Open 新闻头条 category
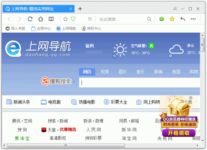The image size is (207, 150). pyautogui.click(x=18, y=102)
